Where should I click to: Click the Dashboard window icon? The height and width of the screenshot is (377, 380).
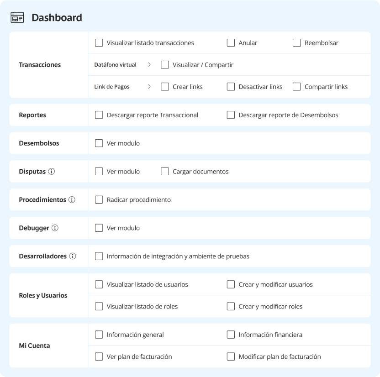click(x=17, y=18)
